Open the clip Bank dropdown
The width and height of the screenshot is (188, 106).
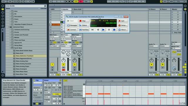(x=48, y=92)
